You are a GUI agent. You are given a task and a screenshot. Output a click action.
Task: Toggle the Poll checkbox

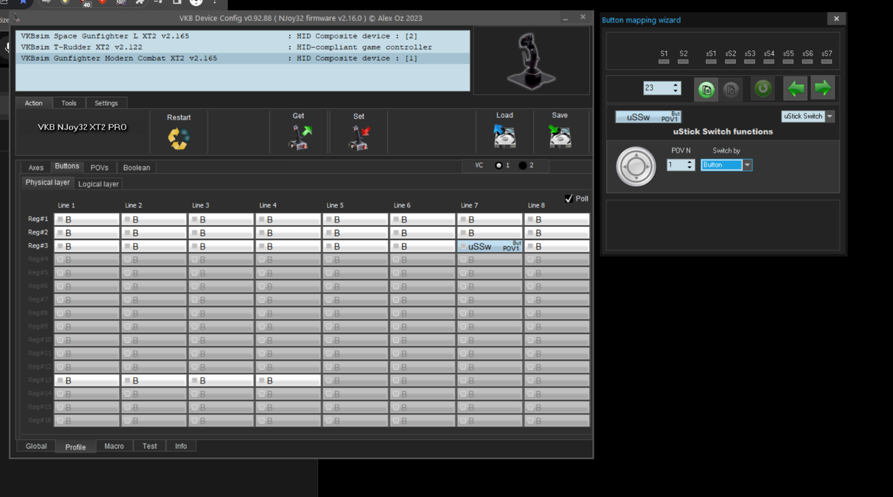point(569,199)
